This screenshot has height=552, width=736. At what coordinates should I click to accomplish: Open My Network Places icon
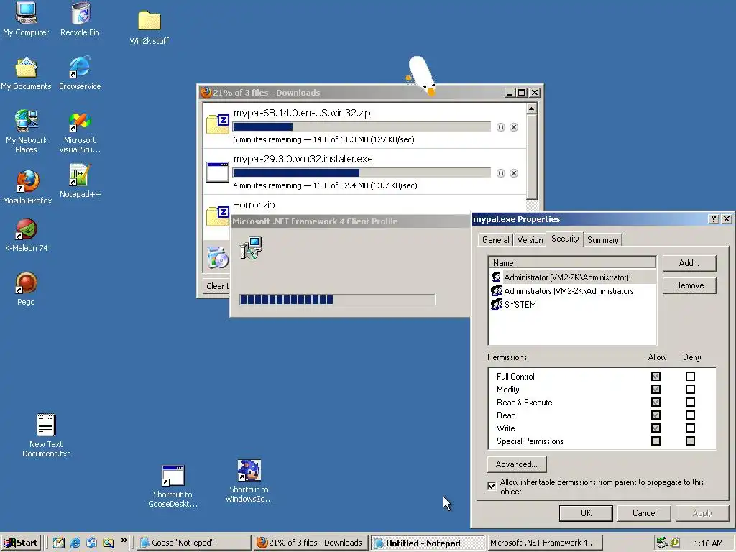27,132
